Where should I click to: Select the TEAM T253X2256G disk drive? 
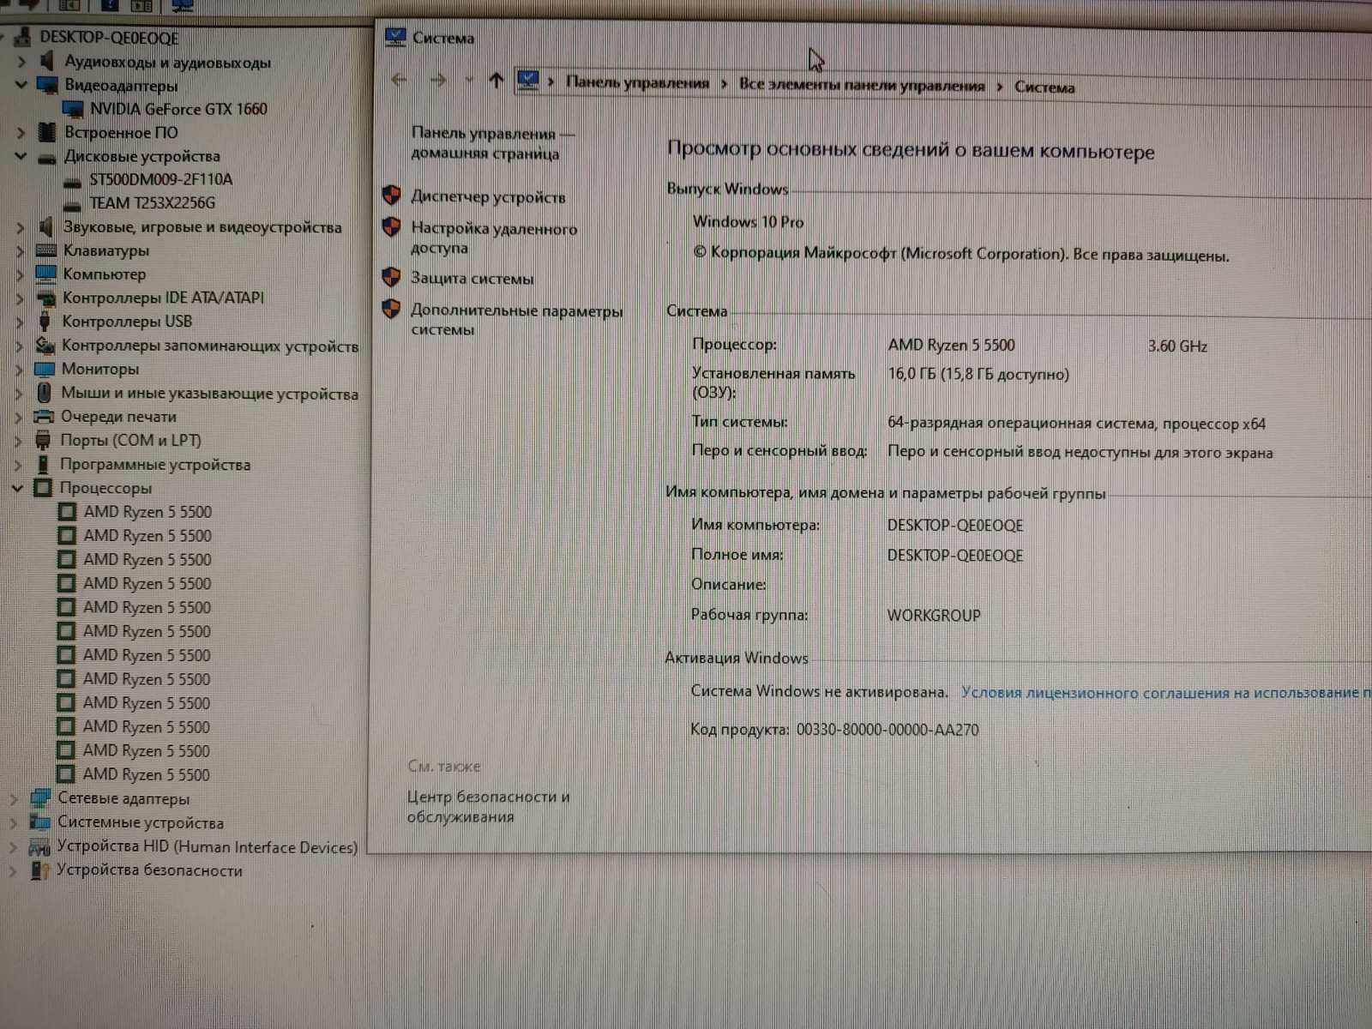tap(152, 203)
